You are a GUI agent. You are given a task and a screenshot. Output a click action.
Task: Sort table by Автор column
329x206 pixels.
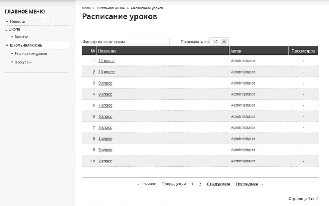236,51
